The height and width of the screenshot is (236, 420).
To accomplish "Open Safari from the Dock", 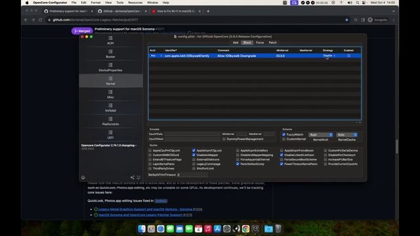I will pyautogui.click(x=160, y=229).
